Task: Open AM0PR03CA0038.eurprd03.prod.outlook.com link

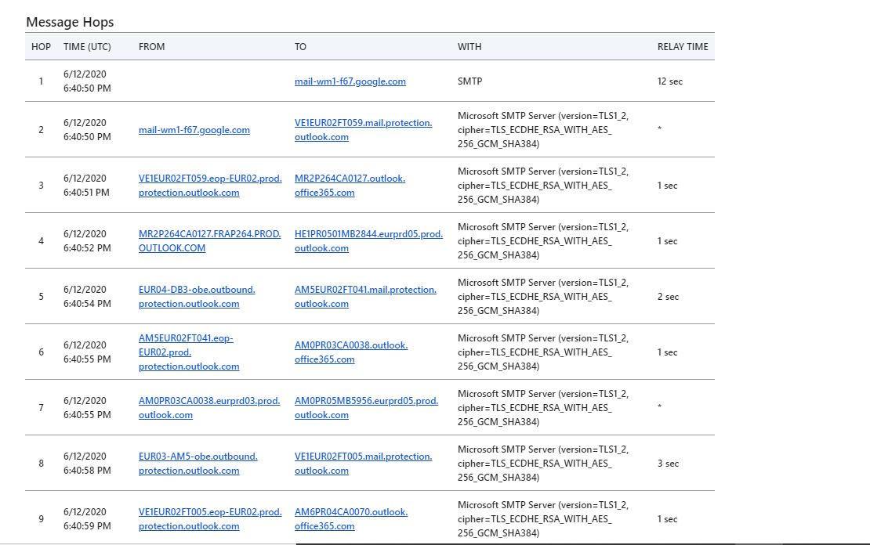Action: [x=209, y=407]
